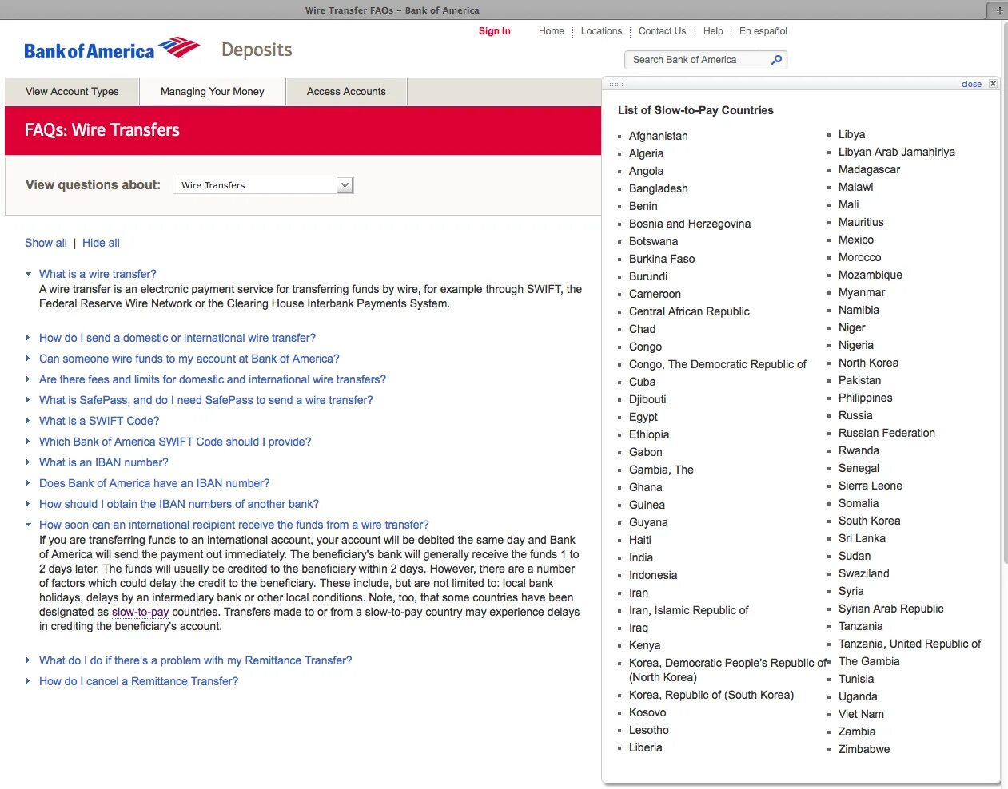Click the search magnifier icon
This screenshot has height=789, width=1008.
776,60
